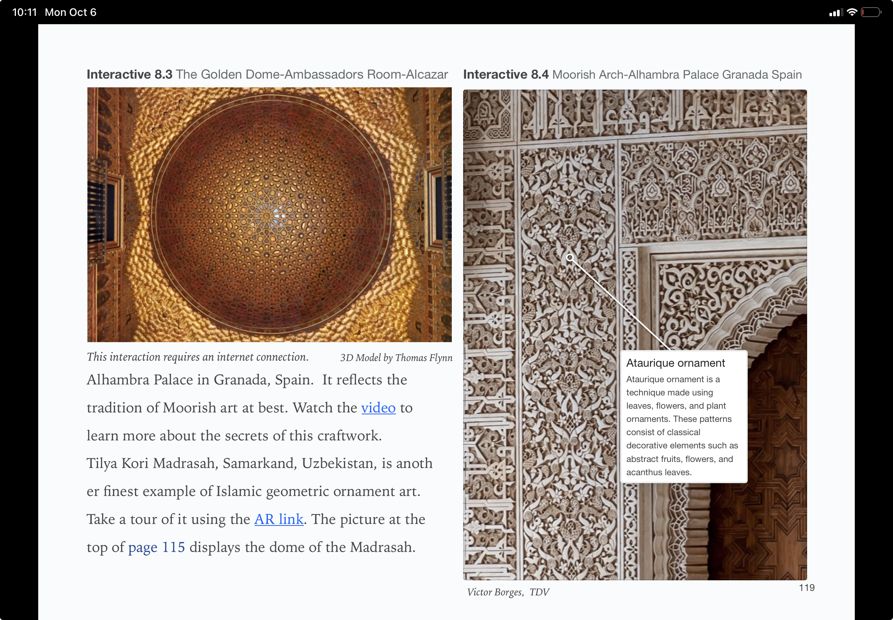
Task: Tap 'Interactive 8.4' Moorish Arch heading
Action: (632, 74)
